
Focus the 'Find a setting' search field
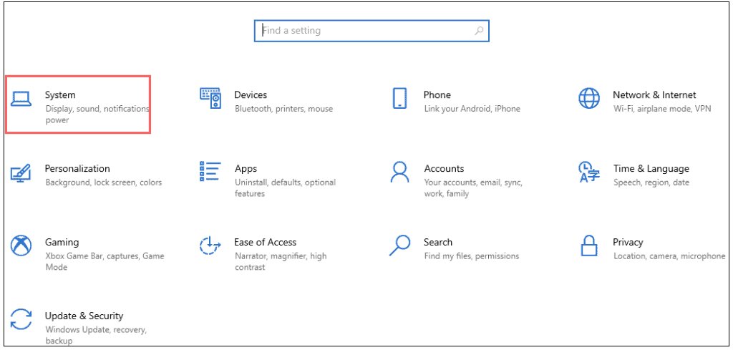click(365, 31)
